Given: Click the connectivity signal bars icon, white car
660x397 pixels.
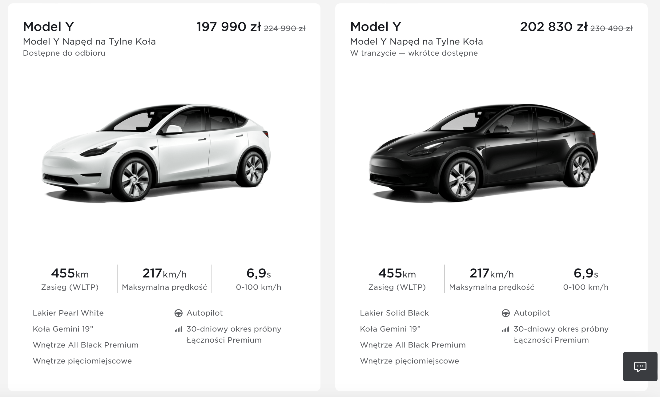Looking at the screenshot, I should click(178, 329).
